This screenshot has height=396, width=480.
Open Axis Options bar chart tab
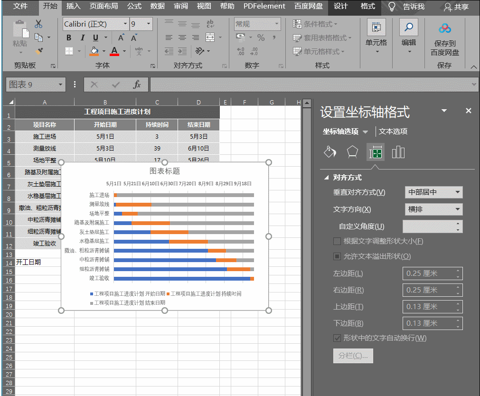[x=398, y=152]
